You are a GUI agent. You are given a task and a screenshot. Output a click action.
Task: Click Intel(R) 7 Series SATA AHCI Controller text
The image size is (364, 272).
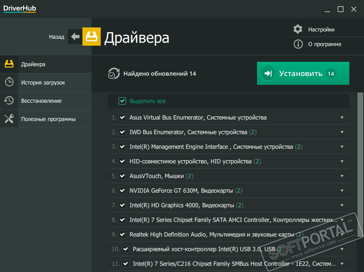(x=234, y=220)
